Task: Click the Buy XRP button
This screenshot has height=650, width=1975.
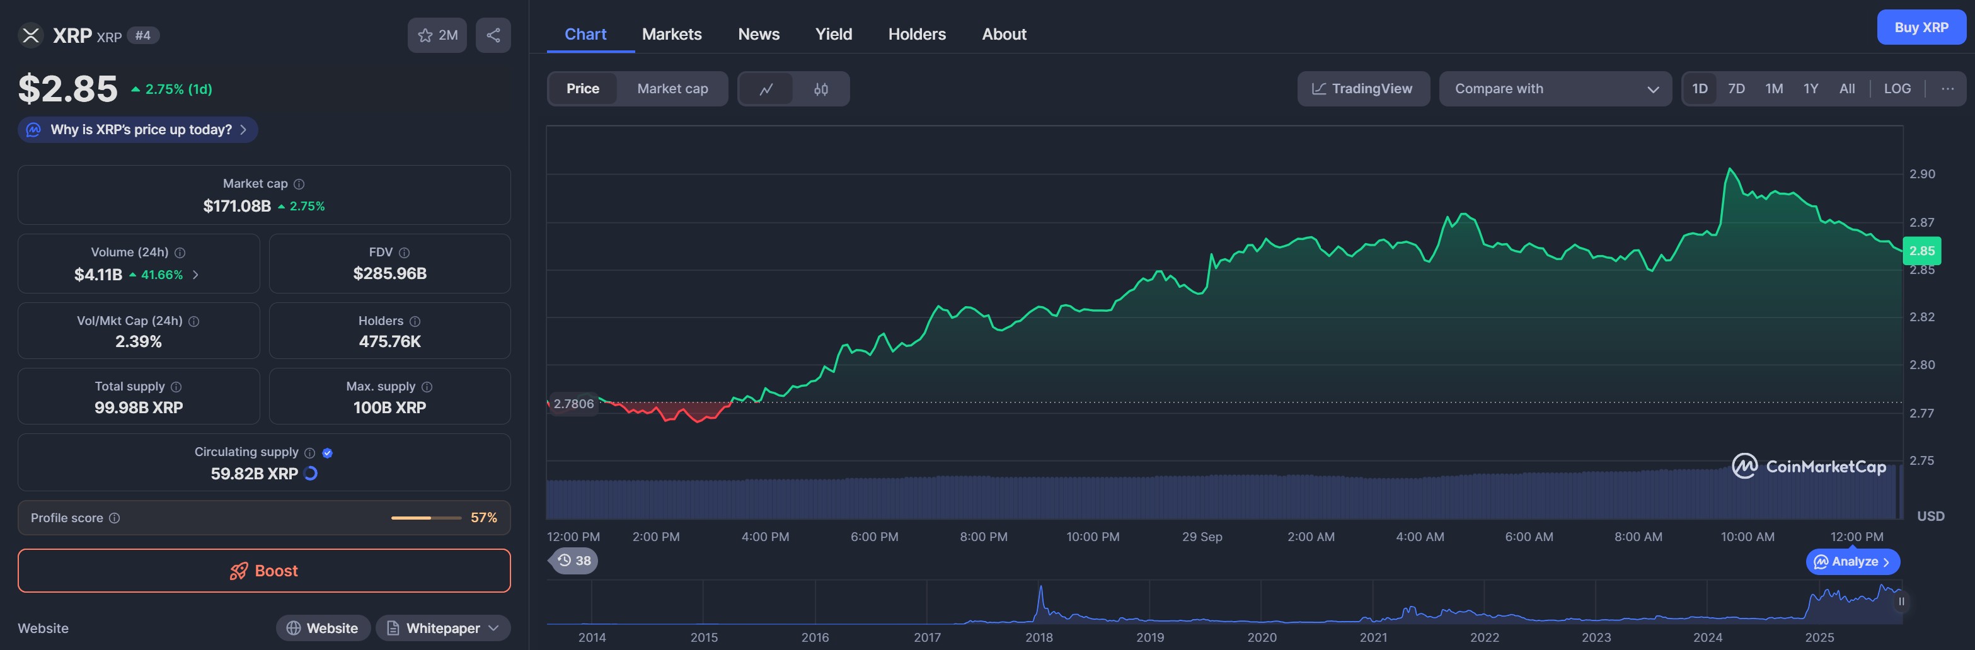Action: 1921,28
